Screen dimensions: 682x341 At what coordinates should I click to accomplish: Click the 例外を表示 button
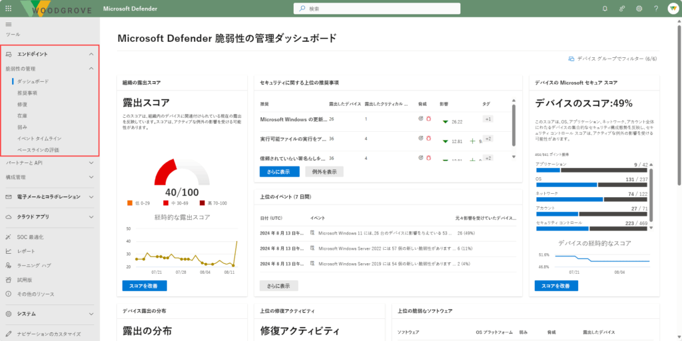point(324,171)
